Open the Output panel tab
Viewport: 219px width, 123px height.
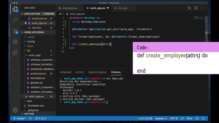click(80, 72)
